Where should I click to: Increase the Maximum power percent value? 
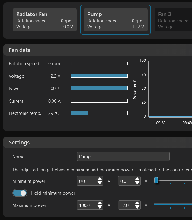coord(100,203)
